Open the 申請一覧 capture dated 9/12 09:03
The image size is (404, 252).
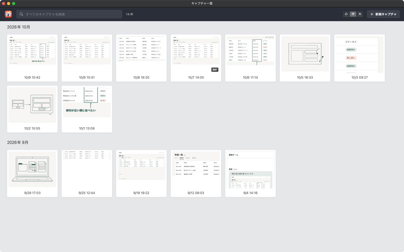point(196,173)
